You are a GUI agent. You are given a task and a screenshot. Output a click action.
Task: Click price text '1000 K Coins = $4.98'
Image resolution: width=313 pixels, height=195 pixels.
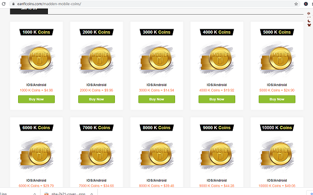[x=36, y=90]
